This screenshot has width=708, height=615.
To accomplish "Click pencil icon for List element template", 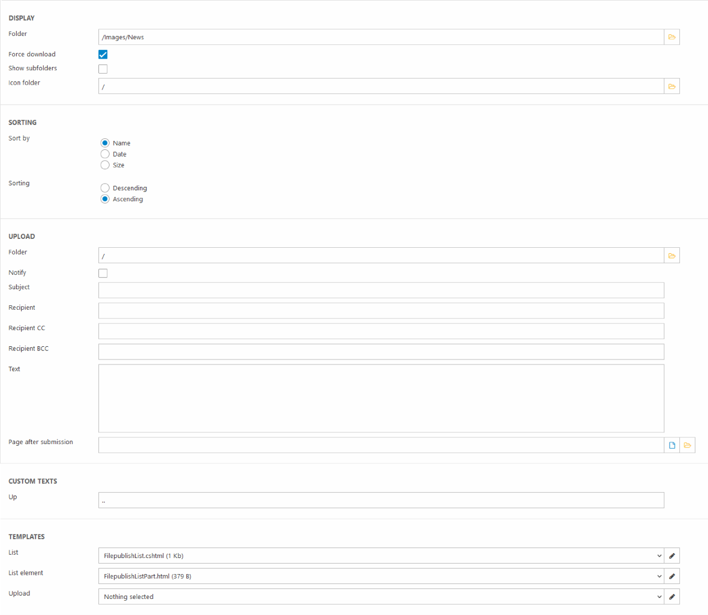I will [x=671, y=576].
